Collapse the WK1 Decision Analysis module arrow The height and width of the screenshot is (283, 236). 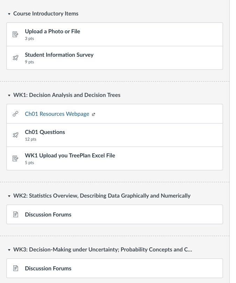point(9,95)
